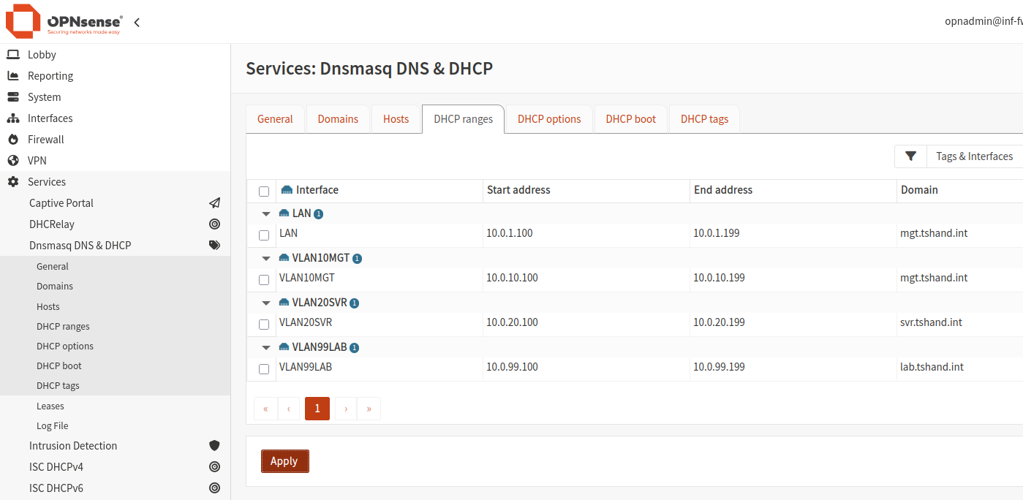The height and width of the screenshot is (500, 1023).
Task: Check the VLAN10MGT row checkbox
Action: [263, 279]
